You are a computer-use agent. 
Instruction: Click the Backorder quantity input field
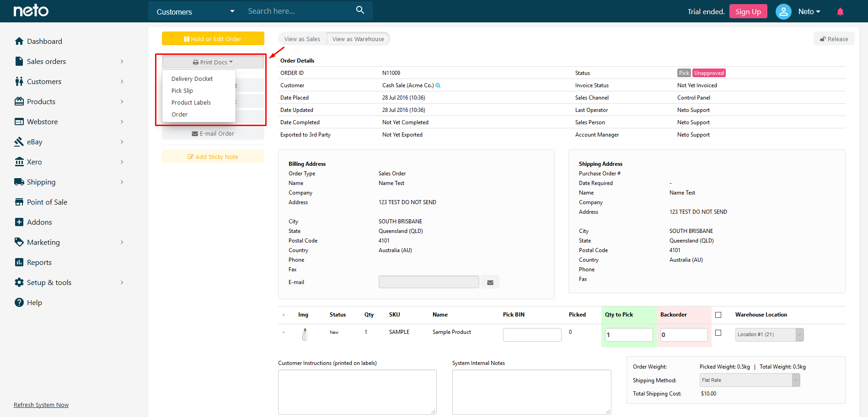click(x=684, y=334)
